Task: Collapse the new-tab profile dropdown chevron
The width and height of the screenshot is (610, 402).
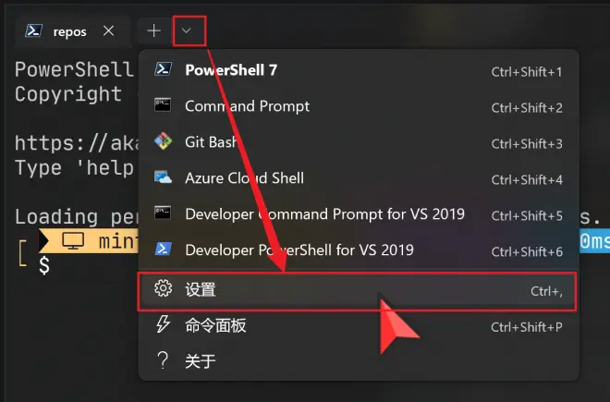Action: point(187,30)
